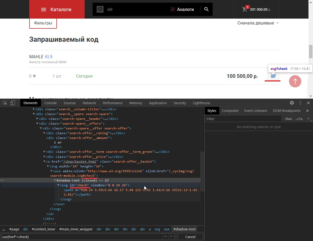Switch to the Console tab
Screen dimensions: 313x241
pos(51,103)
